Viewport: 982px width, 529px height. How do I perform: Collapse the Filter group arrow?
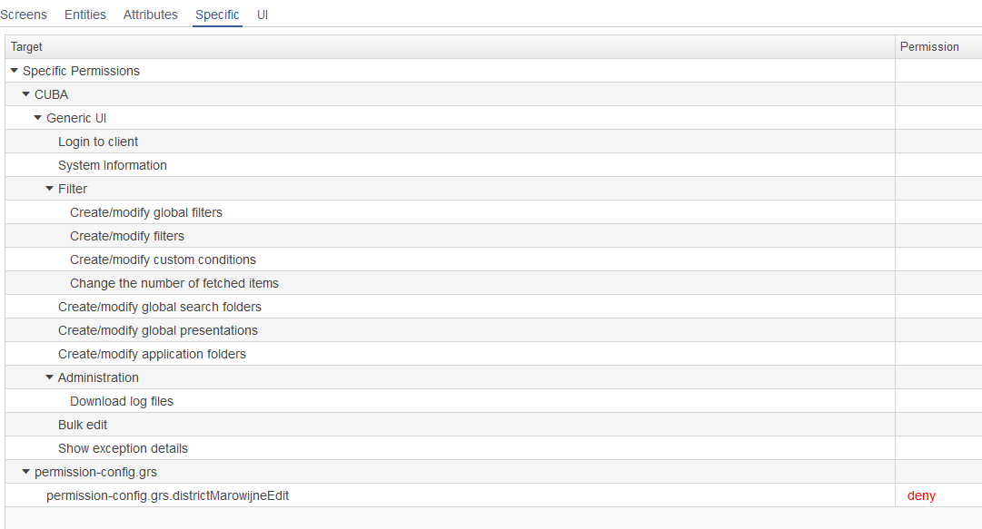point(49,188)
